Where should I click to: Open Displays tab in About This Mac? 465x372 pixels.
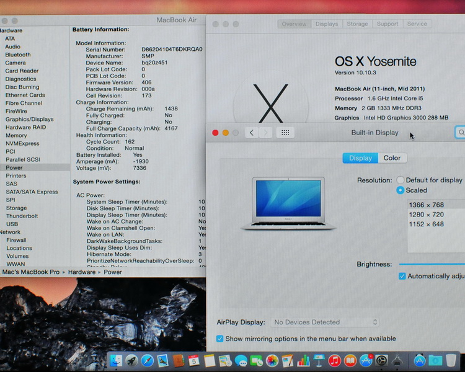(x=327, y=24)
